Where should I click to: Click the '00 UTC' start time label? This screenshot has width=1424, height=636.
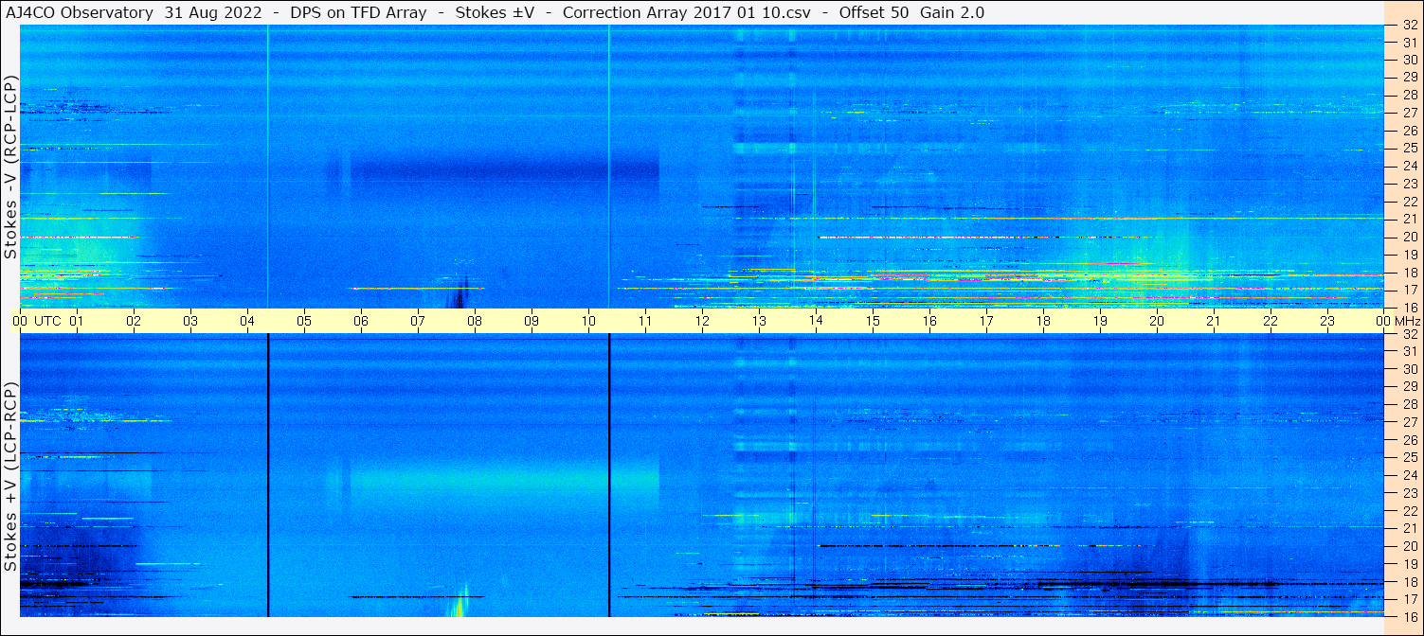click(x=36, y=321)
